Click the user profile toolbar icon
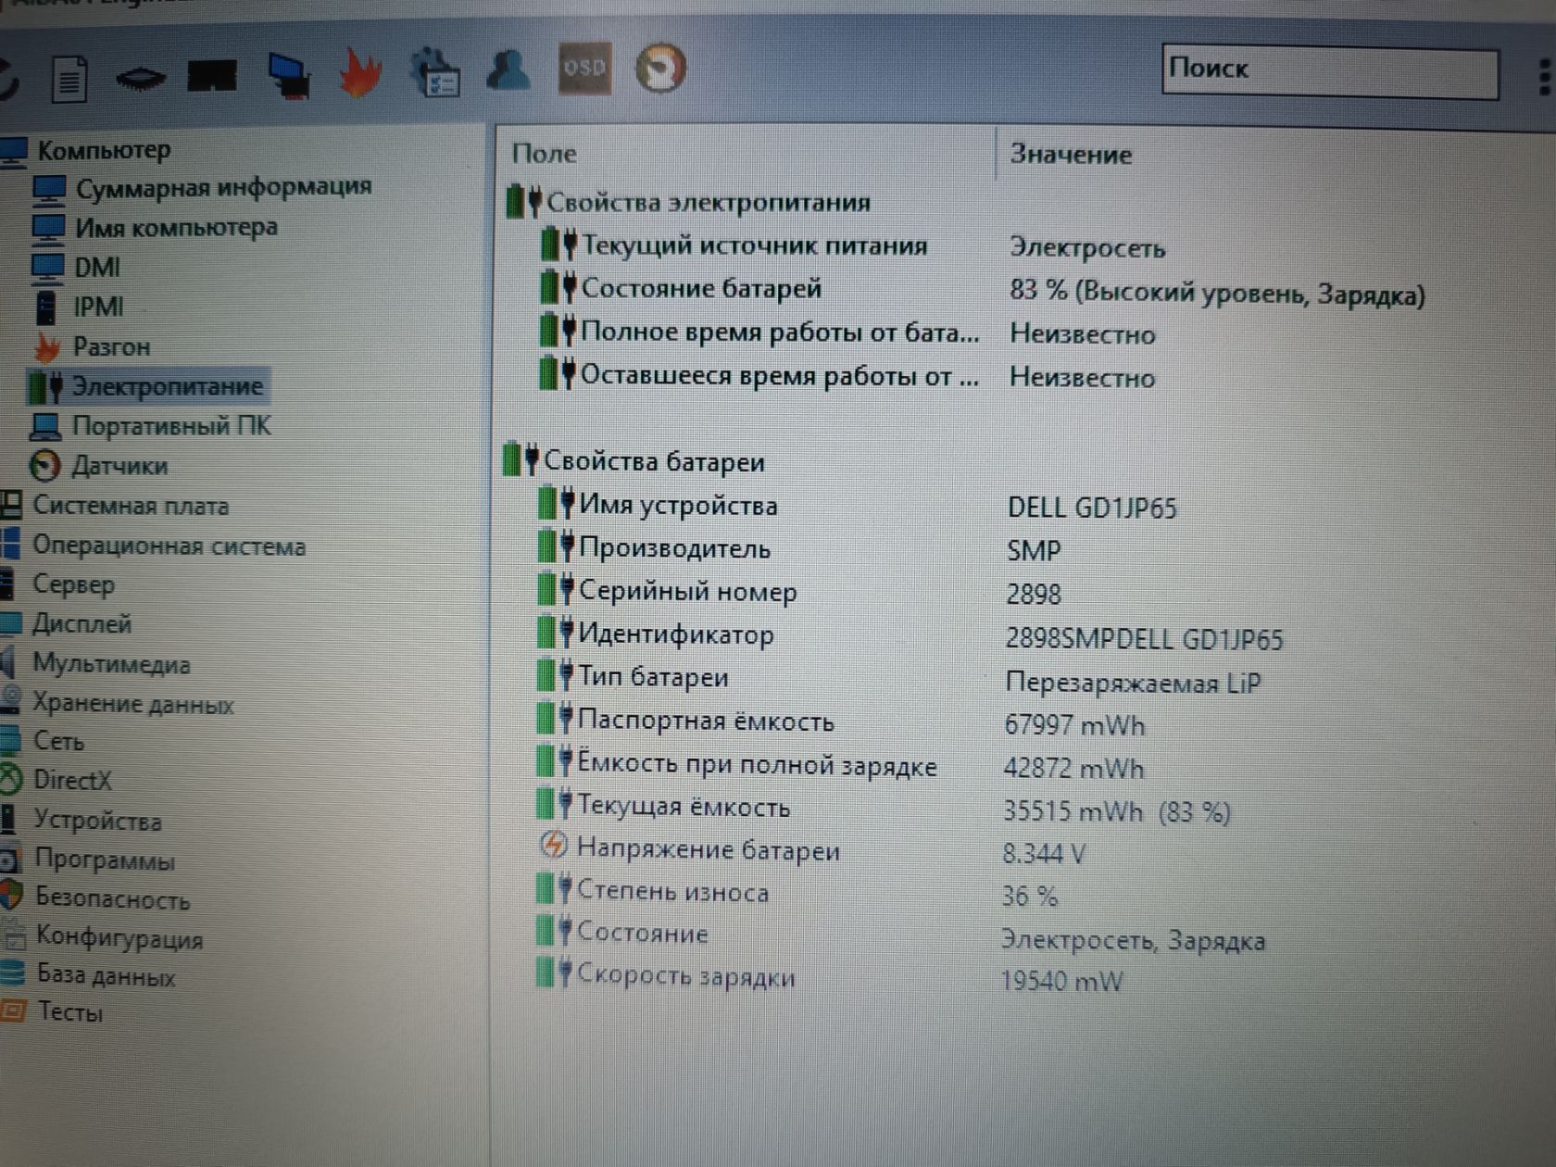Viewport: 1556px width, 1167px height. point(508,69)
